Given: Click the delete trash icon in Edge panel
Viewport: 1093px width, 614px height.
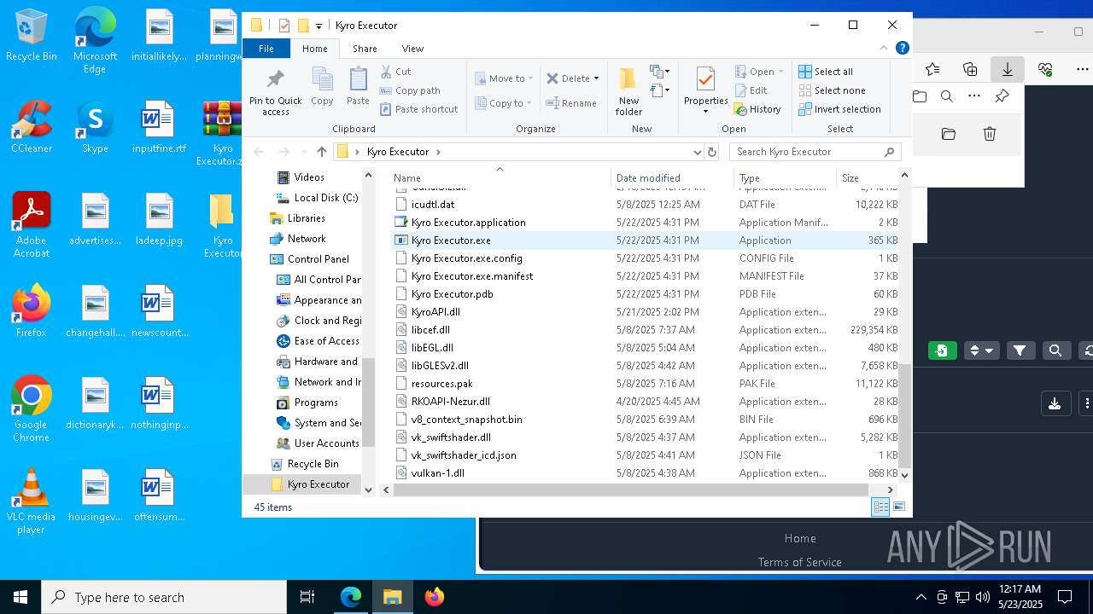Looking at the screenshot, I should pyautogui.click(x=990, y=134).
